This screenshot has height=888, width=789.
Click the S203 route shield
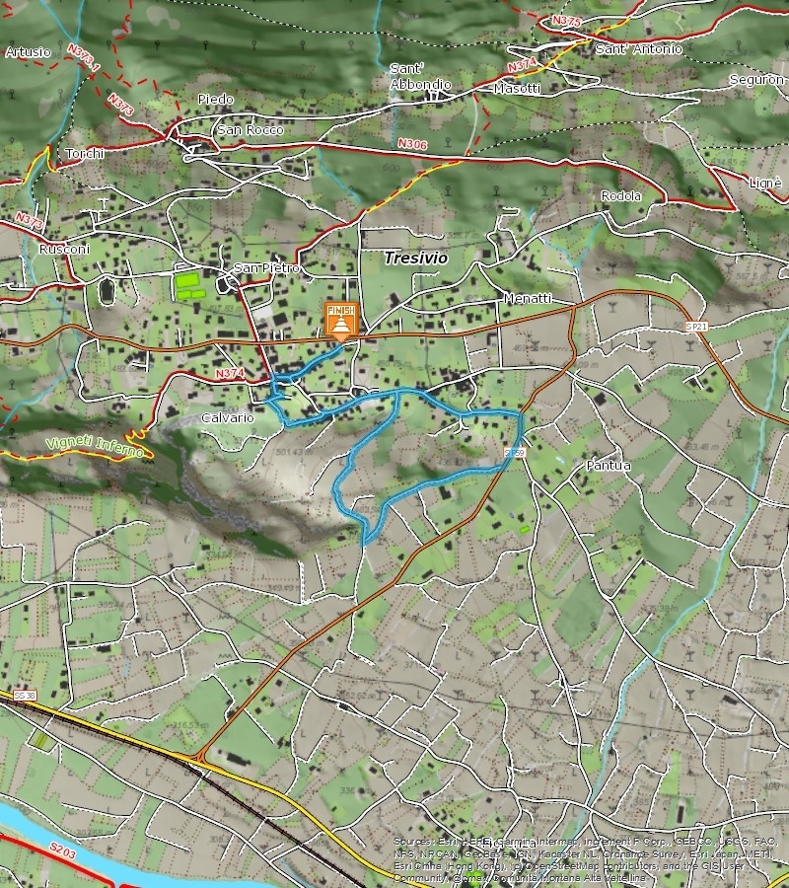pyautogui.click(x=61, y=849)
